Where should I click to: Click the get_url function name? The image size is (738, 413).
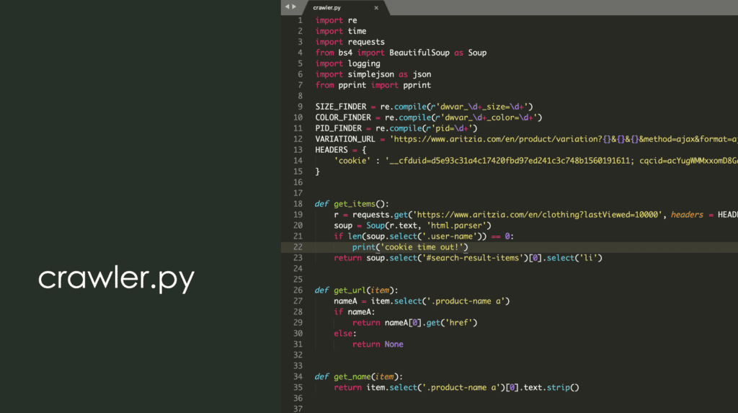click(350, 290)
